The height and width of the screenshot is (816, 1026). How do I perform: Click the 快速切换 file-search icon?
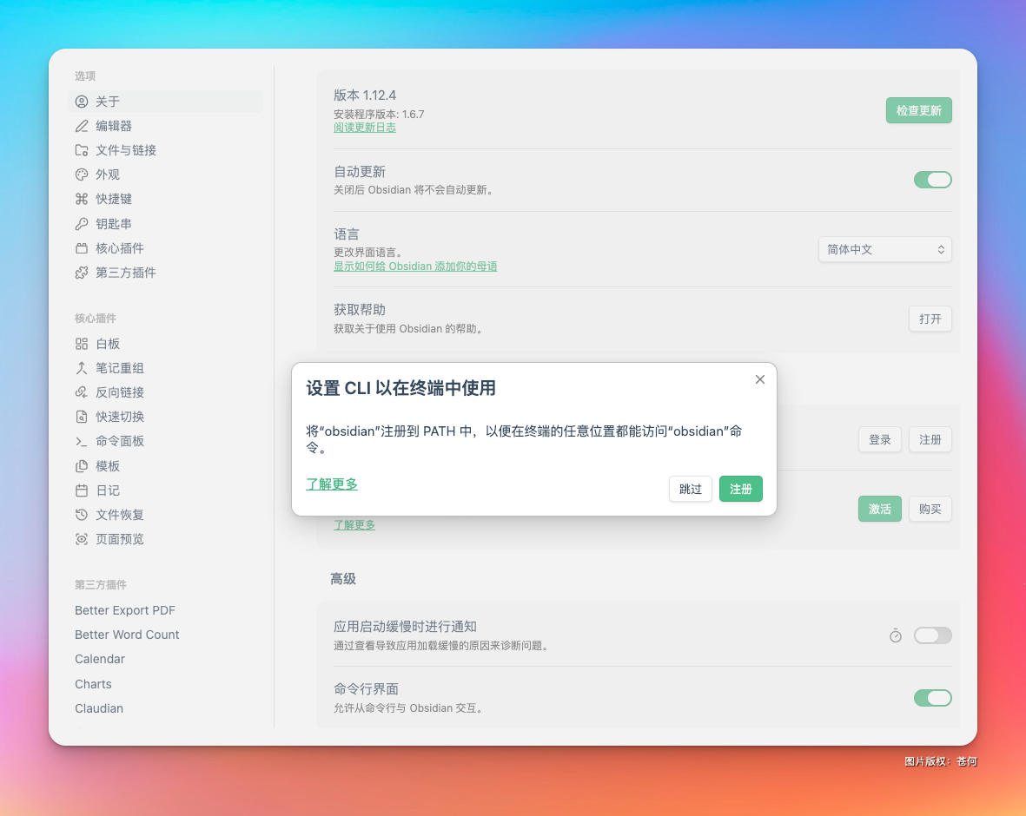click(81, 417)
